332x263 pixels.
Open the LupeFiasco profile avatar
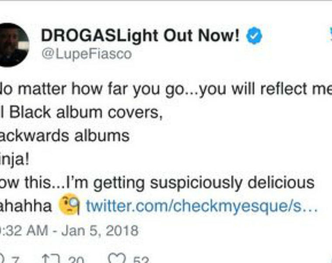point(13,45)
